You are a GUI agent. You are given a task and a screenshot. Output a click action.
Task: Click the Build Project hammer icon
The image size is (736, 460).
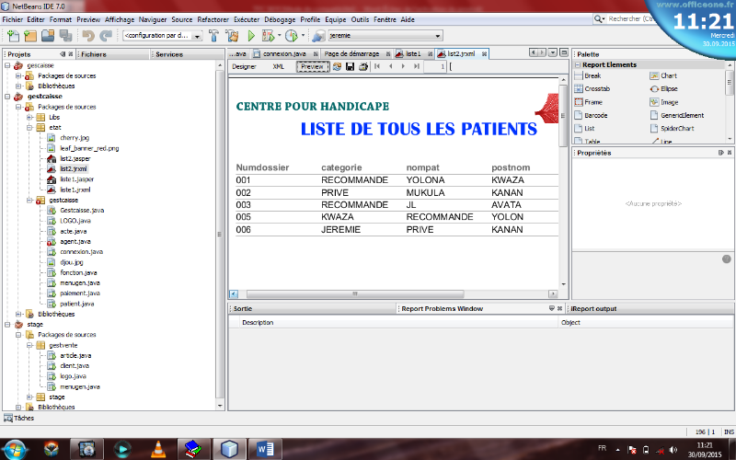tap(213, 36)
